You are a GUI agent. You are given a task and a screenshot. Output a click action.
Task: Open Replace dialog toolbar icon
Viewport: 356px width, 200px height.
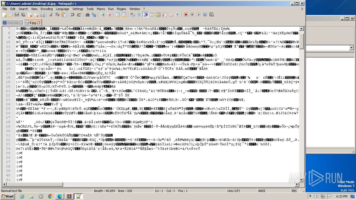point(94,15)
